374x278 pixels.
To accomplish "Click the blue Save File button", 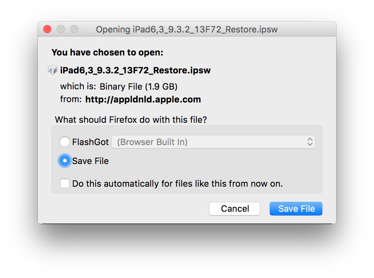I will pyautogui.click(x=296, y=209).
